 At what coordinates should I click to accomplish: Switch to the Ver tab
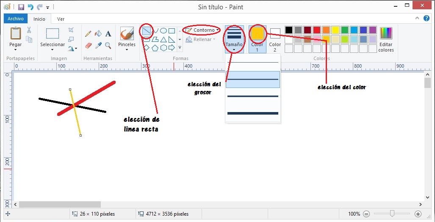61,19
